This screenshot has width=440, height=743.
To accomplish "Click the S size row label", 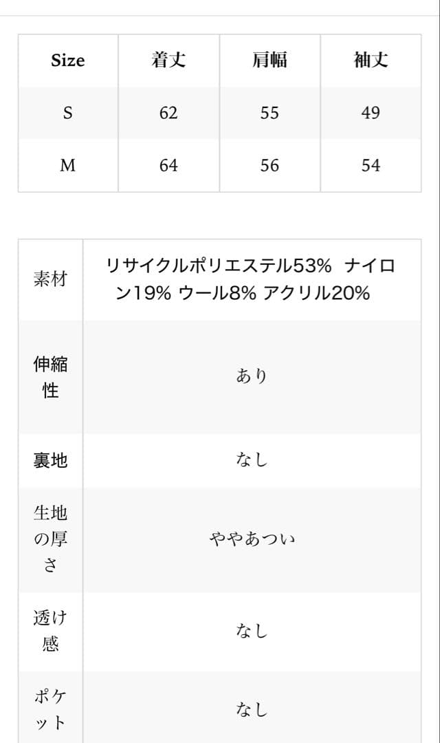I will click(67, 113).
